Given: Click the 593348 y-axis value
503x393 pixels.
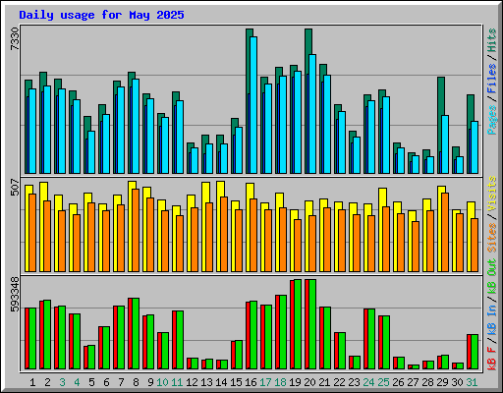Looking at the screenshot, I should point(15,294).
